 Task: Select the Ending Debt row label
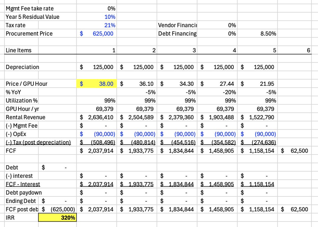tap(21, 201)
